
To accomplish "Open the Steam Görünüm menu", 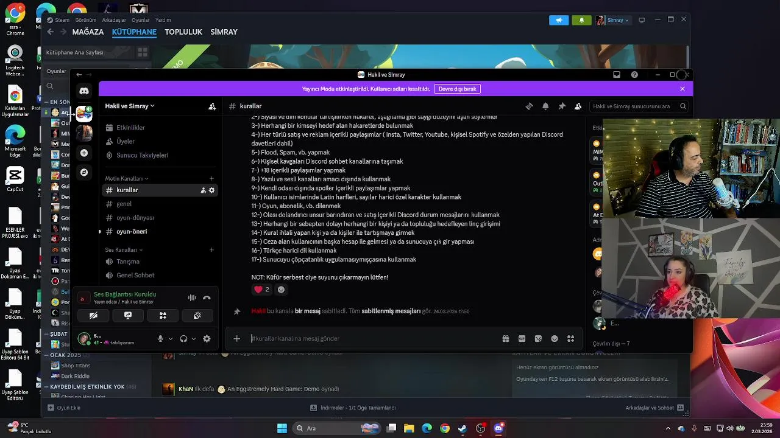I will click(85, 20).
